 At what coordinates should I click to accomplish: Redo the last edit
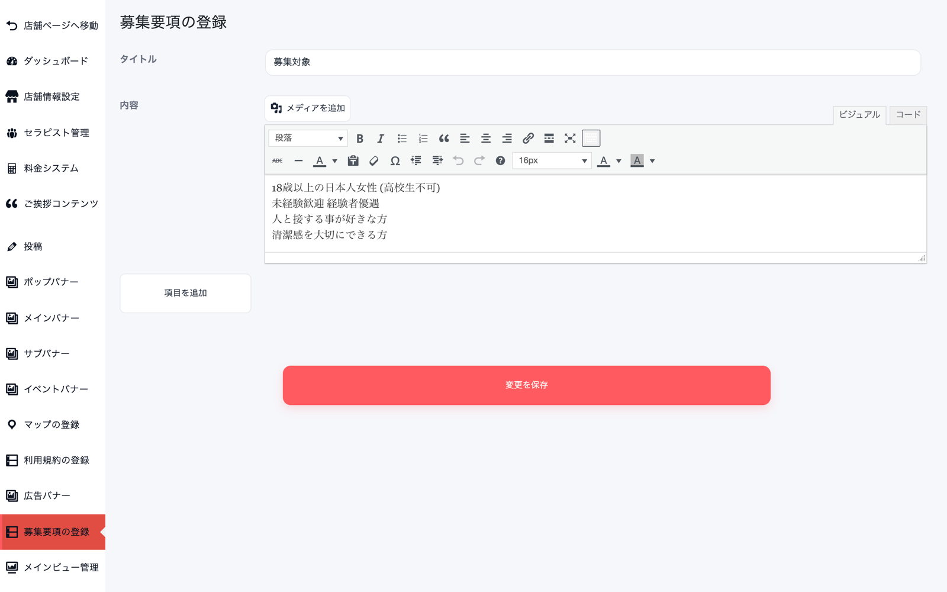479,160
